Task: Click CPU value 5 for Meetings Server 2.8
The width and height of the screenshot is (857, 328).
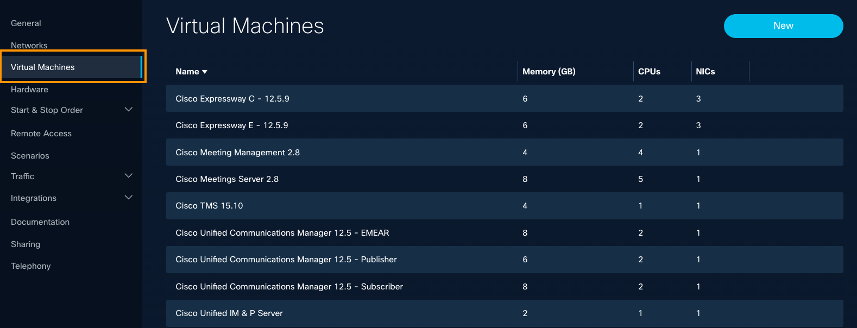Action: pyautogui.click(x=641, y=179)
